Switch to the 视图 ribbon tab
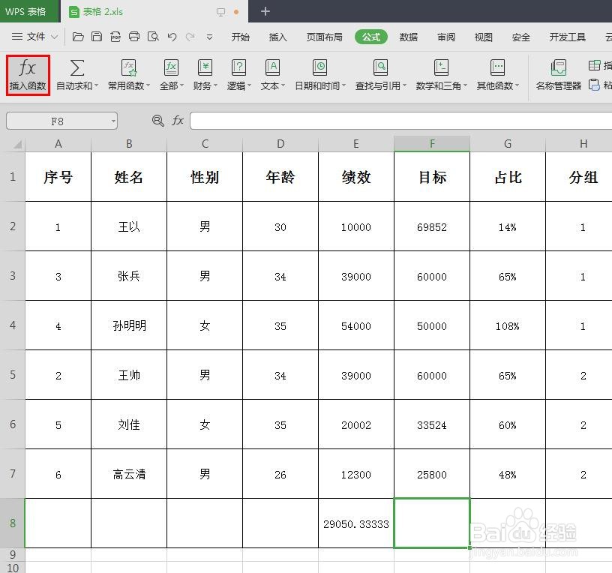The width and height of the screenshot is (612, 573). click(482, 36)
